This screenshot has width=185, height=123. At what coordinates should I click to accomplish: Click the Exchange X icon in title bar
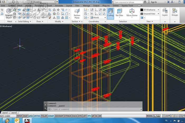click(x=168, y=2)
